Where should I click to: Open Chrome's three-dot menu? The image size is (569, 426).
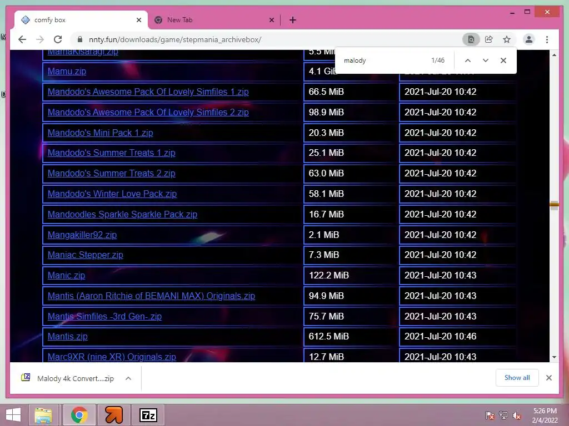[x=547, y=39]
